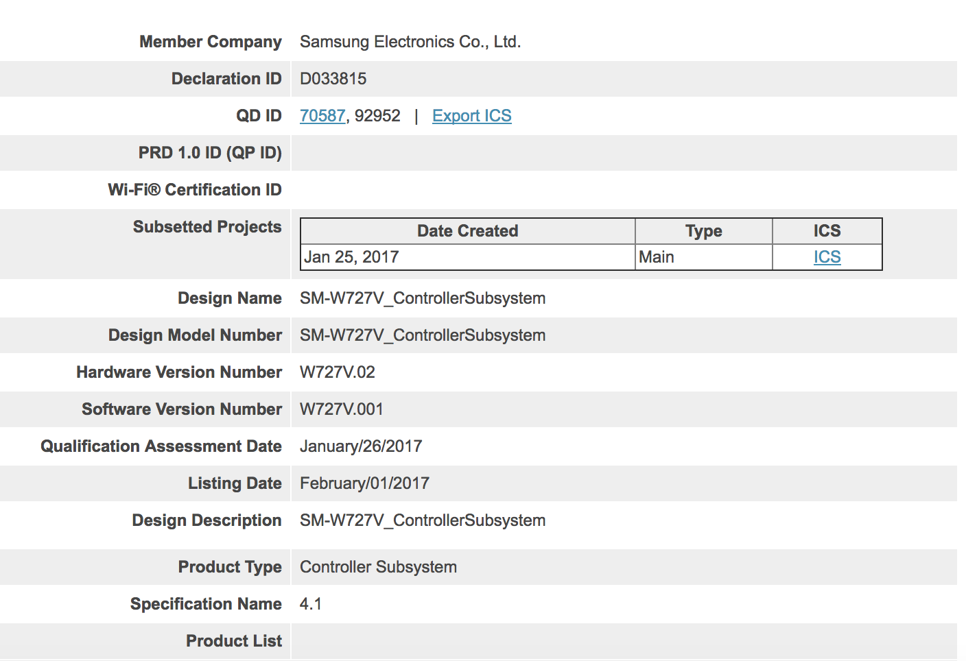Click the Samsung Electronics Co., Ltd. text
Screen dimensions: 966x661
(410, 42)
